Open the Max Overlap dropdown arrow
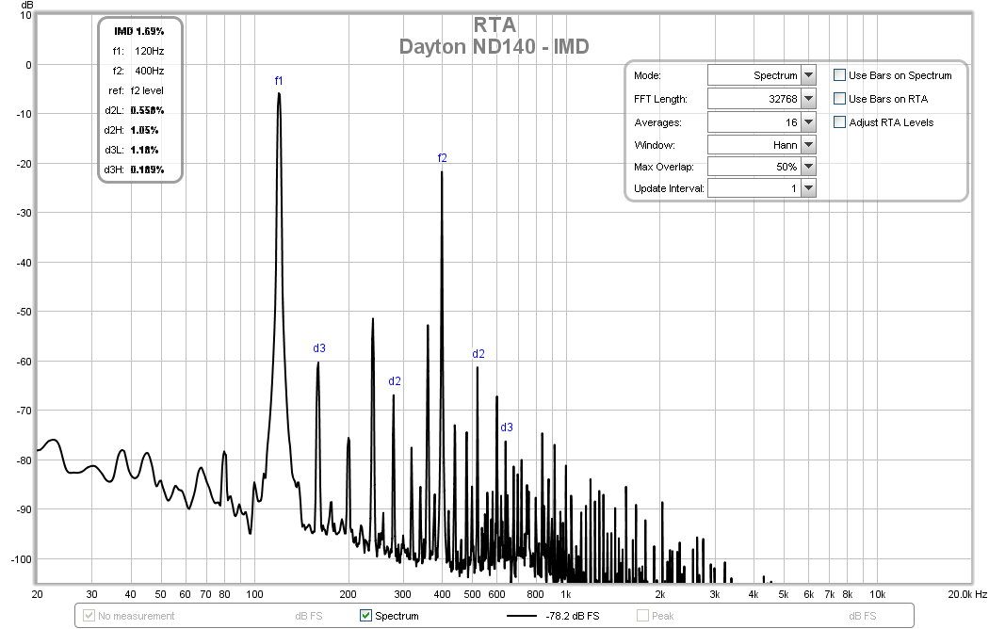Image resolution: width=989 pixels, height=629 pixels. click(808, 167)
